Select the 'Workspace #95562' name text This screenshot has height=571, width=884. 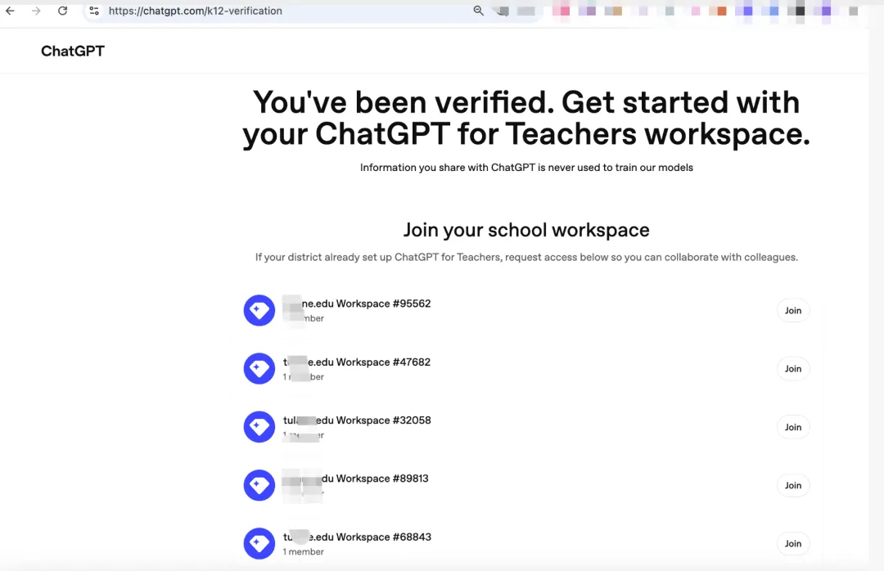[x=383, y=303]
